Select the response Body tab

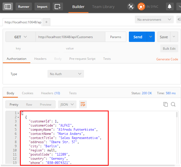(10, 93)
